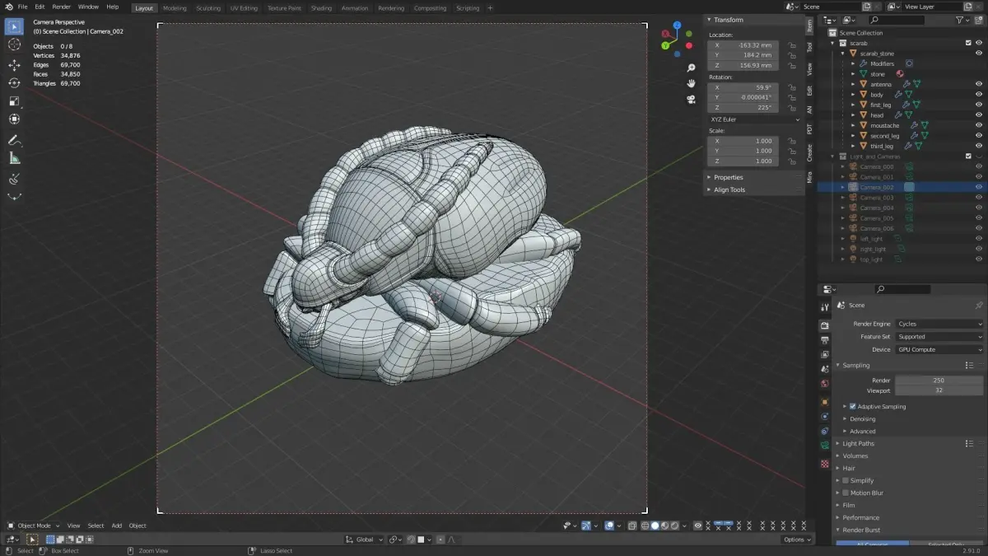Expand the Properties panel in sidebar
Image resolution: width=988 pixels, height=556 pixels.
pyautogui.click(x=728, y=177)
